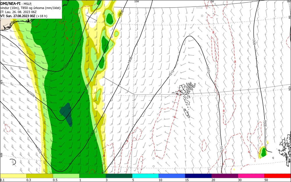
Task: Click 'vindur (10m), T850 og úrkoma' description text
Action: pos(22,8)
